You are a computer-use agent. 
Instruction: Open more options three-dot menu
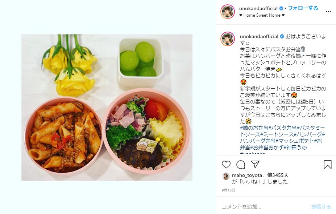328,12
